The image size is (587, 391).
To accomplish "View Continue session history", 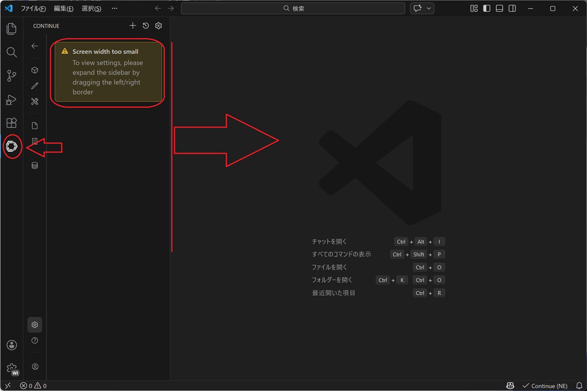I will click(x=146, y=26).
